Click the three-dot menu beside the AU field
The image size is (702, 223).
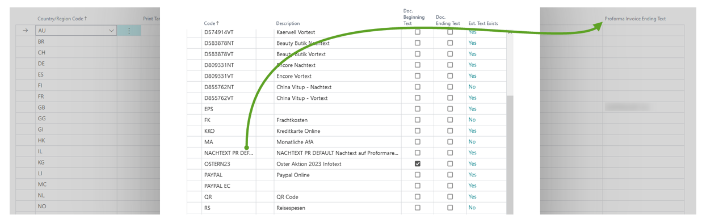(x=129, y=31)
